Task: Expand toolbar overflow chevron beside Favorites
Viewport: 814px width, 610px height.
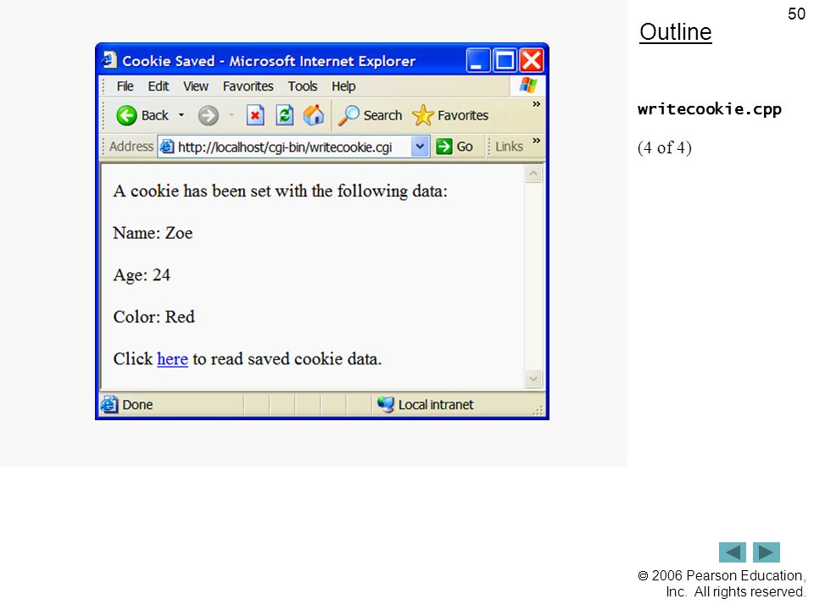Action: [x=536, y=104]
